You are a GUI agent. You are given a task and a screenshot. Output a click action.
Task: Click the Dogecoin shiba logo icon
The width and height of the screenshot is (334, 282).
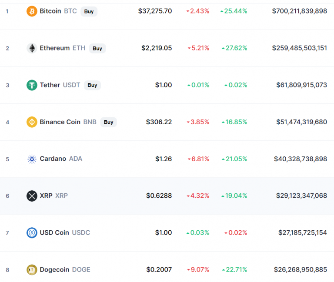[32, 270]
